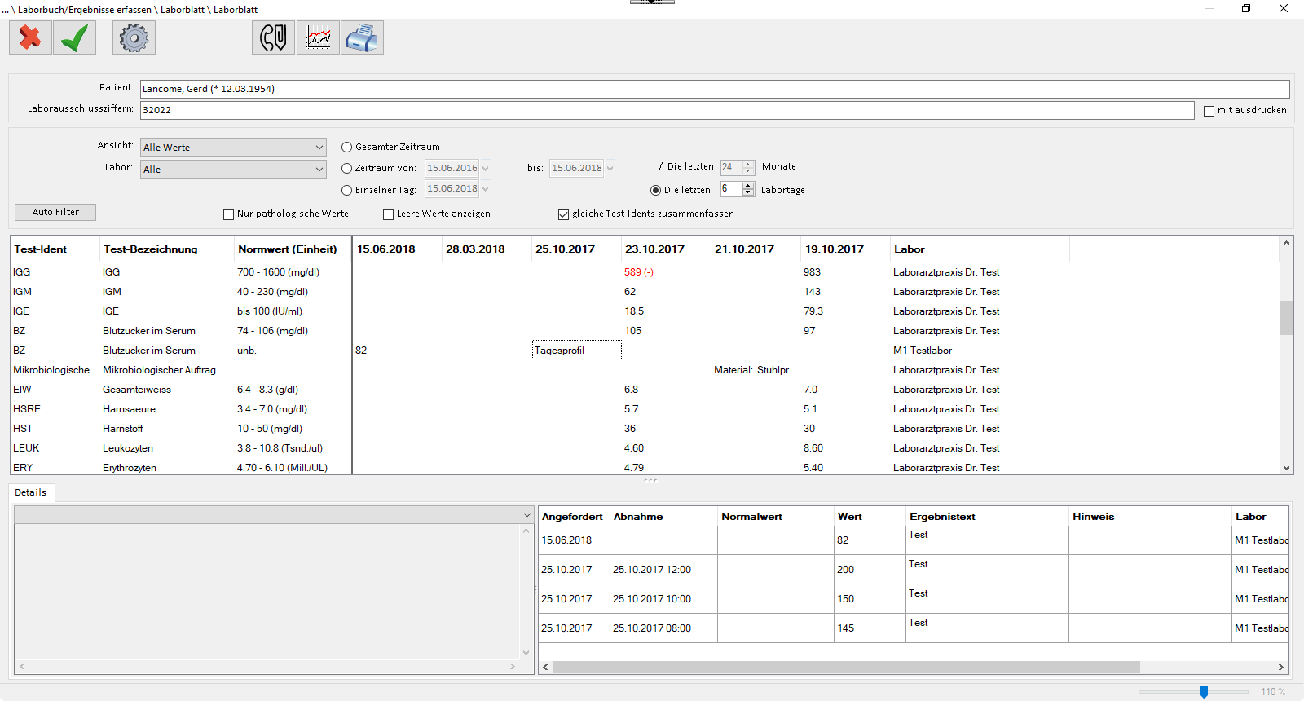Image resolution: width=1304 pixels, height=701 pixels.
Task: Adjust the zoom slider handle at 110 %
Action: 1204,692
